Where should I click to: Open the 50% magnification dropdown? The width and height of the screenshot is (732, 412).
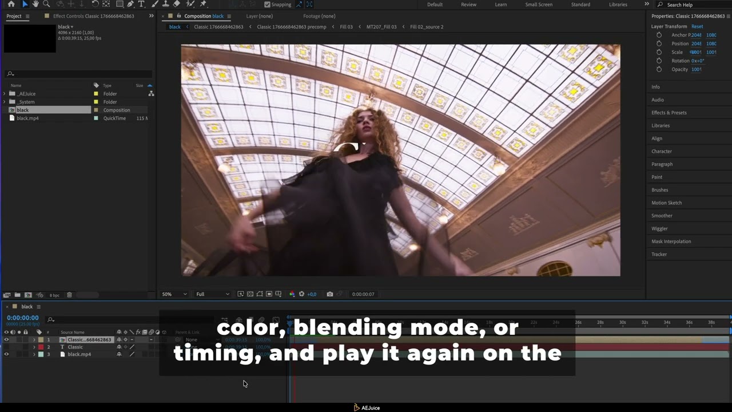coord(174,294)
